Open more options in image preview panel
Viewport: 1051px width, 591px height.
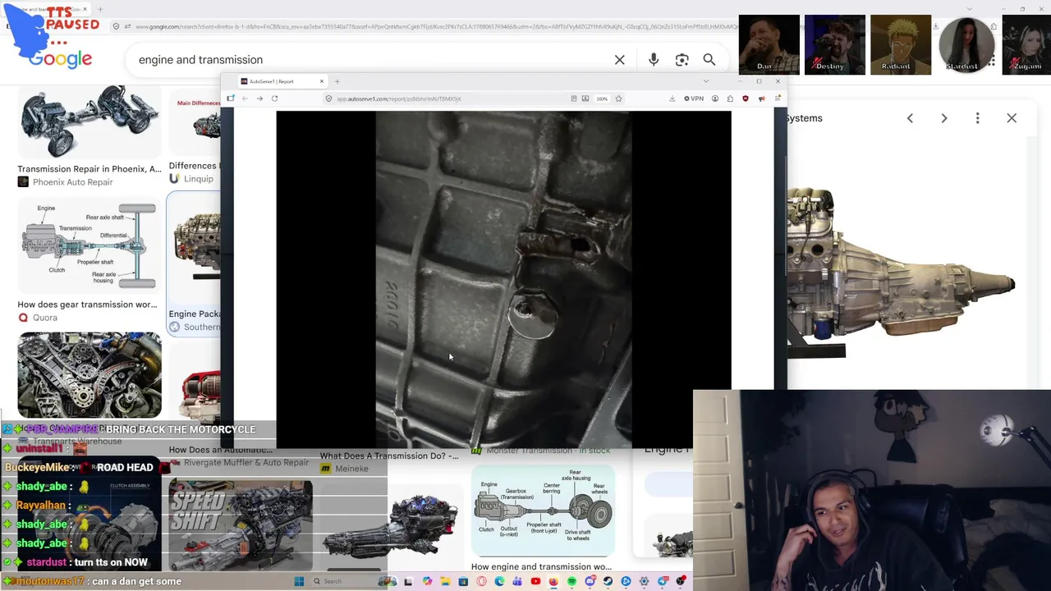pyautogui.click(x=977, y=118)
